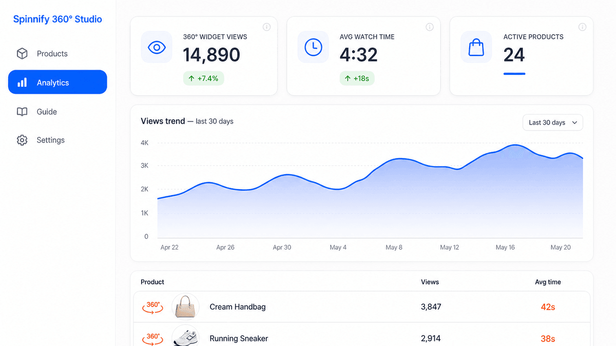Open the Running Sneaker product row
The height and width of the screenshot is (346, 616).
(x=362, y=334)
